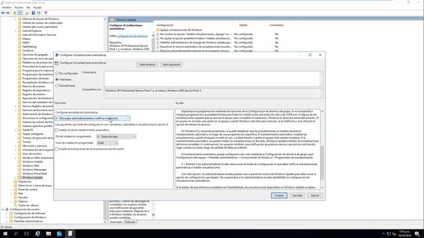Click the Valor anterior button

[x=147, y=65]
